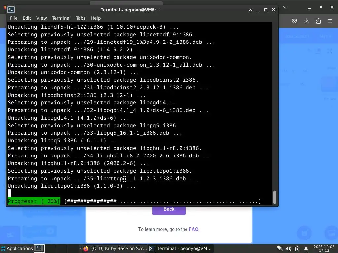338x253 pixels.
Task: Click the 2023-12-03 17:13 panel clock
Action: pyautogui.click(x=324, y=248)
